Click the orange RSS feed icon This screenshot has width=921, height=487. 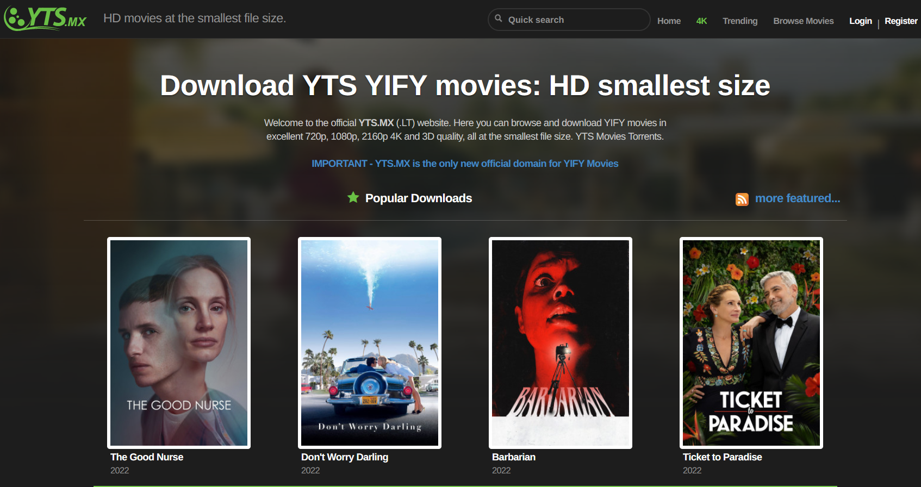[x=742, y=199]
